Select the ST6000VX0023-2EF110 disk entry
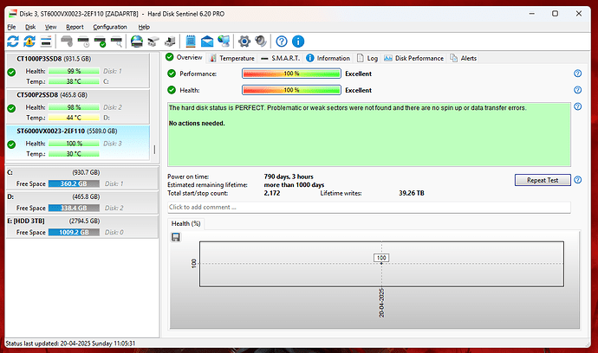The width and height of the screenshot is (598, 353). point(78,143)
